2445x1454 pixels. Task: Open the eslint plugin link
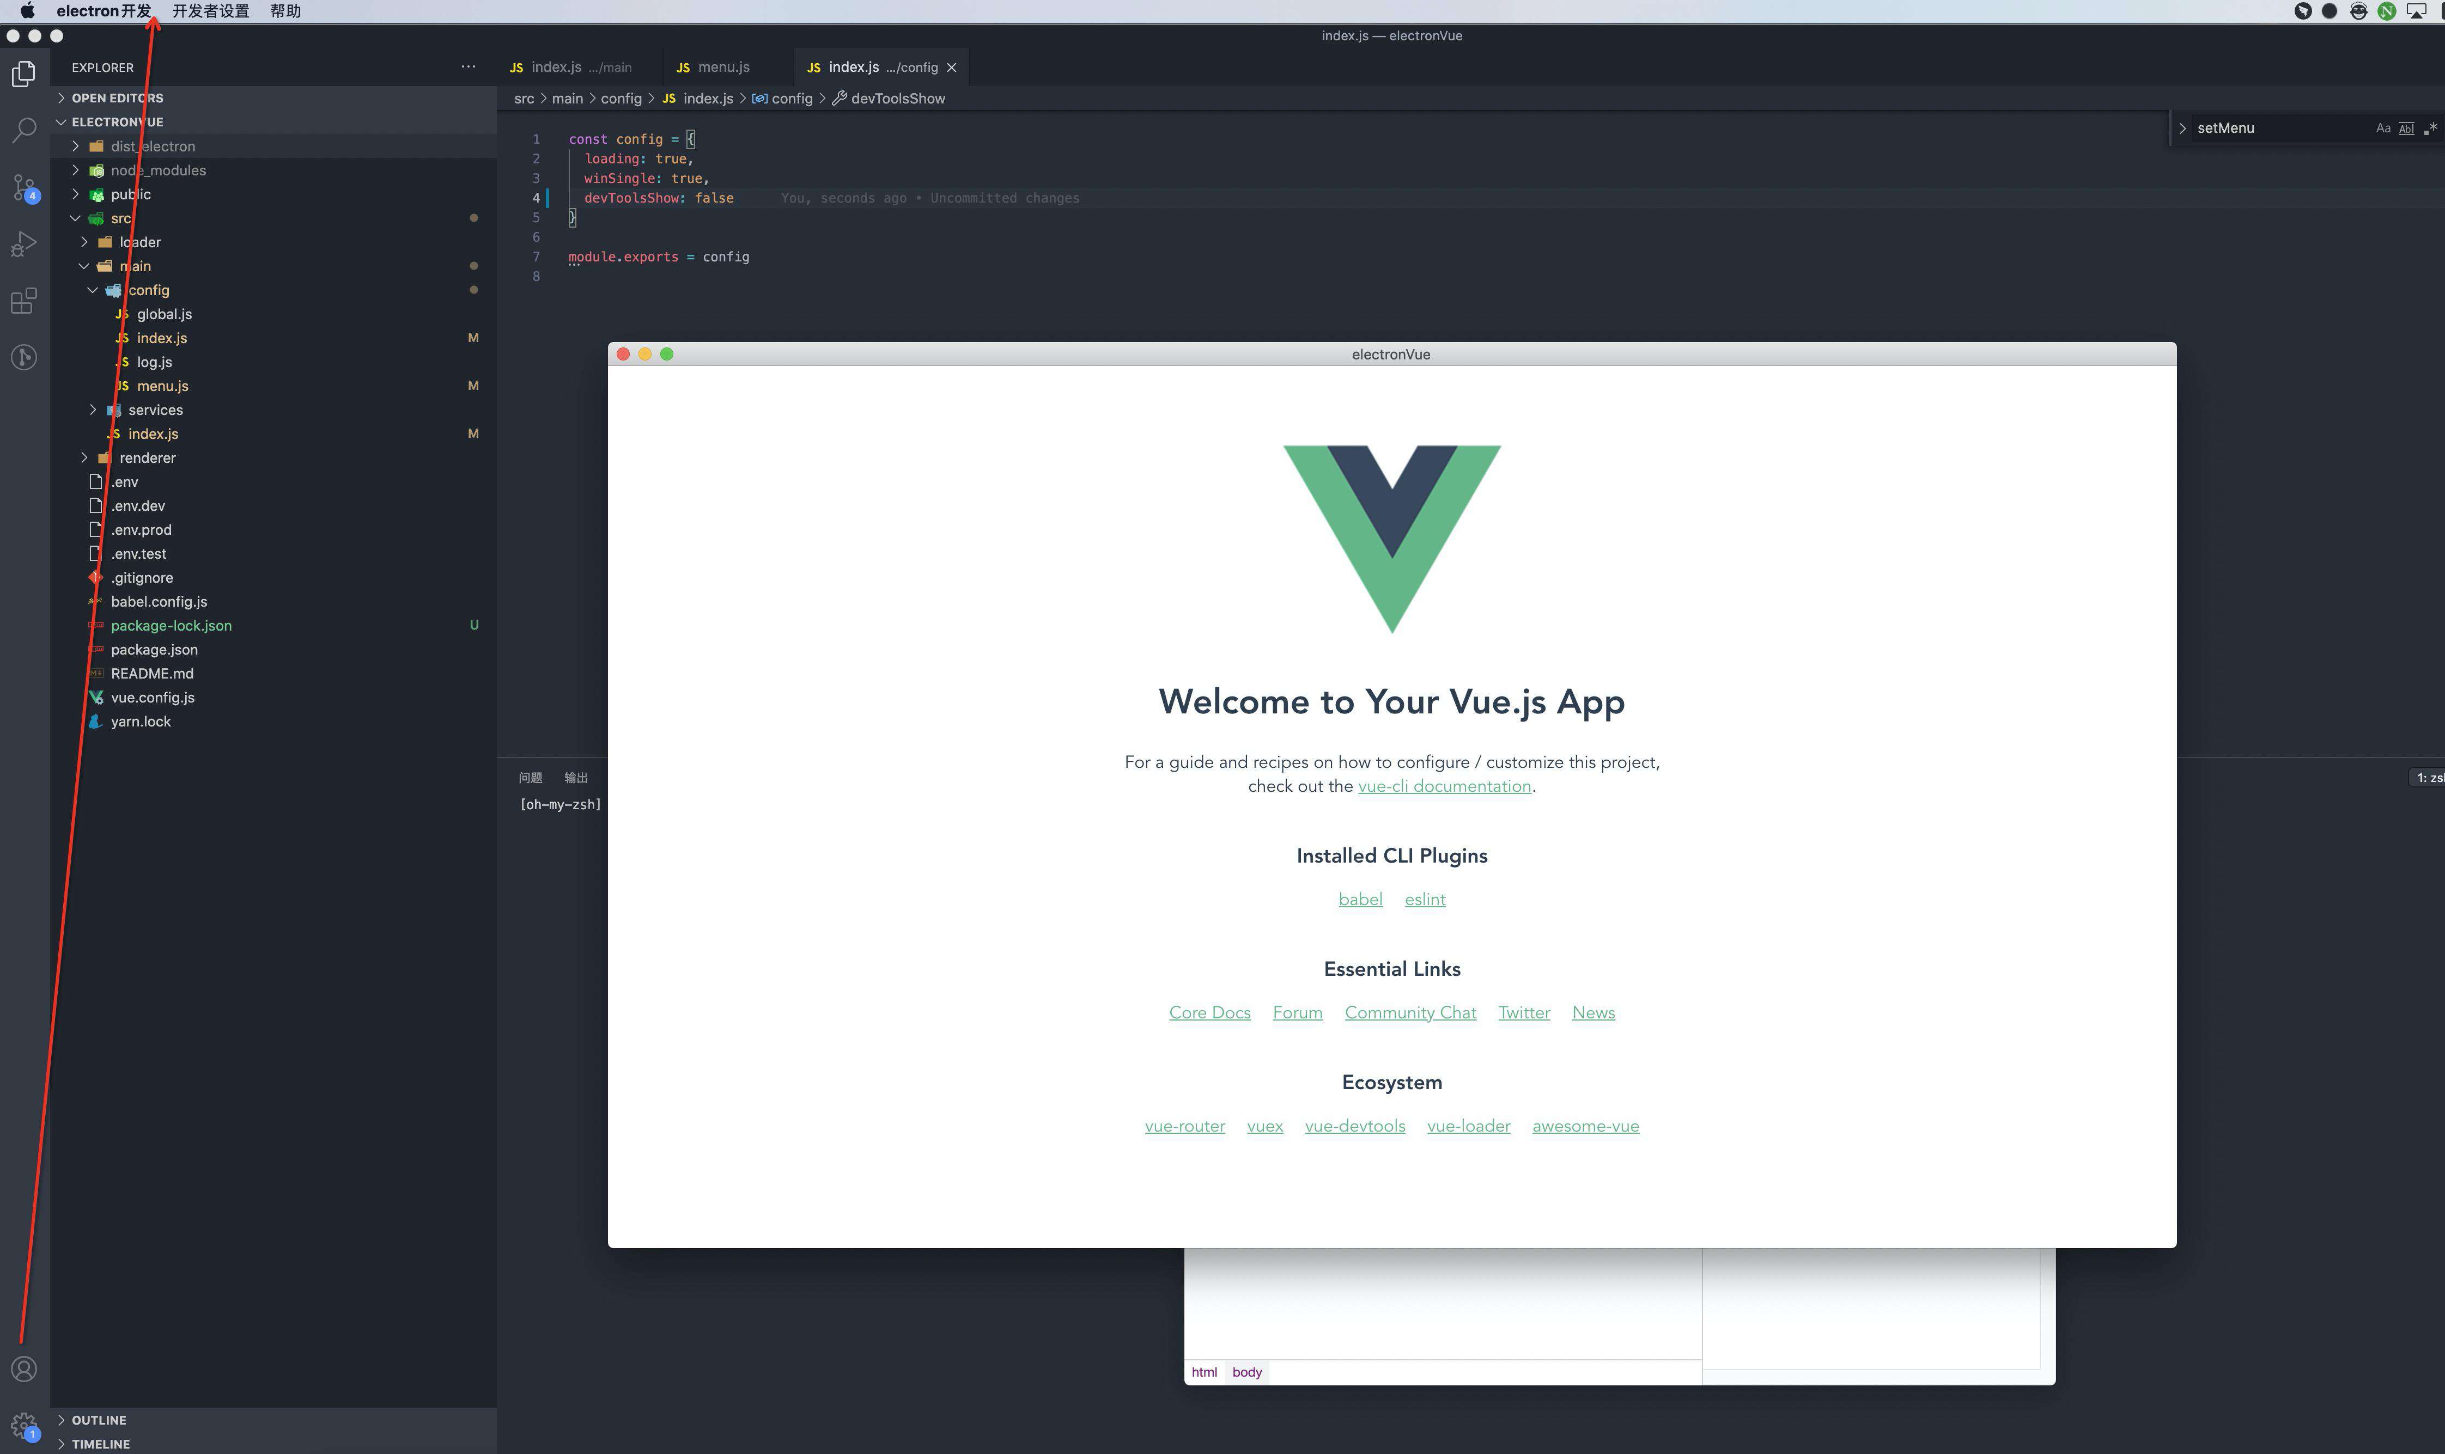(x=1425, y=900)
